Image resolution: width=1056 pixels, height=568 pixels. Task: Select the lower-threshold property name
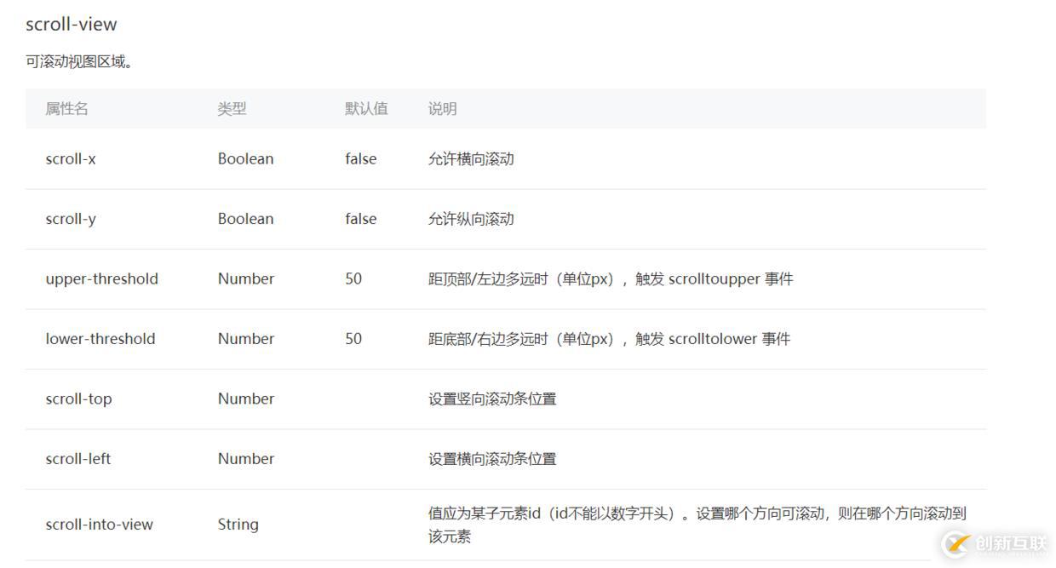(100, 338)
